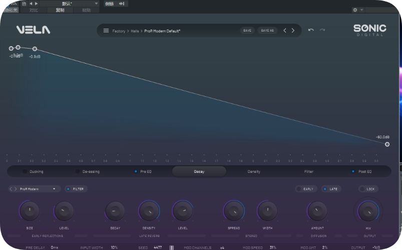Click the host Copy button

coord(60,10)
